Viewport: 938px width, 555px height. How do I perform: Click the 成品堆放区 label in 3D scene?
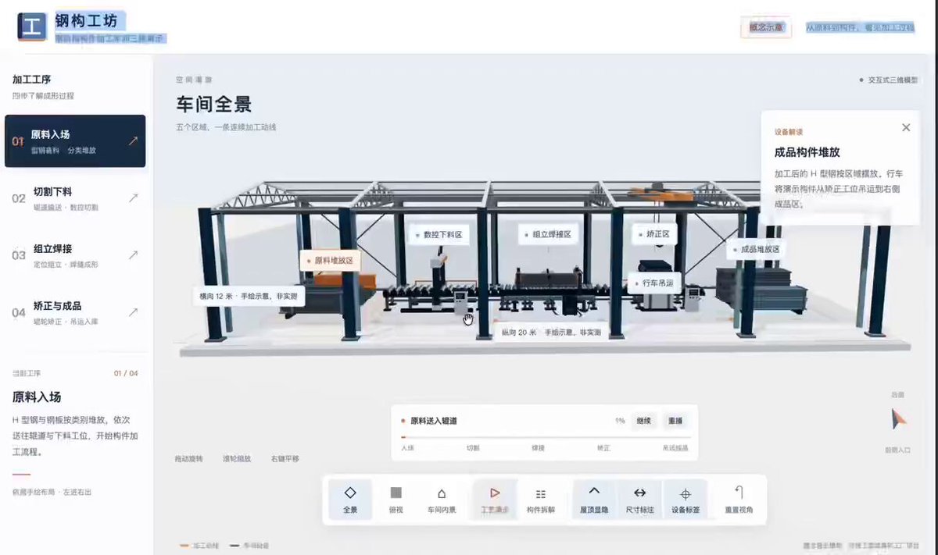[x=757, y=249]
